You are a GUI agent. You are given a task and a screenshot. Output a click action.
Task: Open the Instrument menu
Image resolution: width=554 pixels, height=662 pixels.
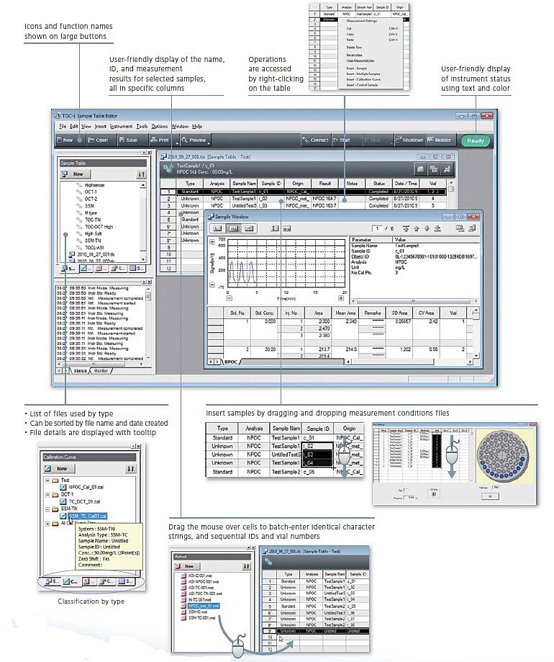[x=120, y=126]
